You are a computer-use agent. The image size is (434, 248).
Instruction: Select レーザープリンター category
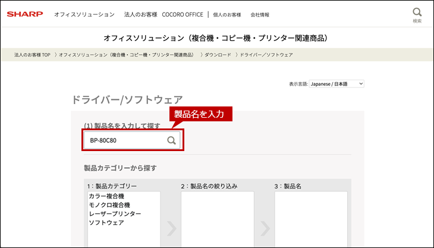coord(115,214)
